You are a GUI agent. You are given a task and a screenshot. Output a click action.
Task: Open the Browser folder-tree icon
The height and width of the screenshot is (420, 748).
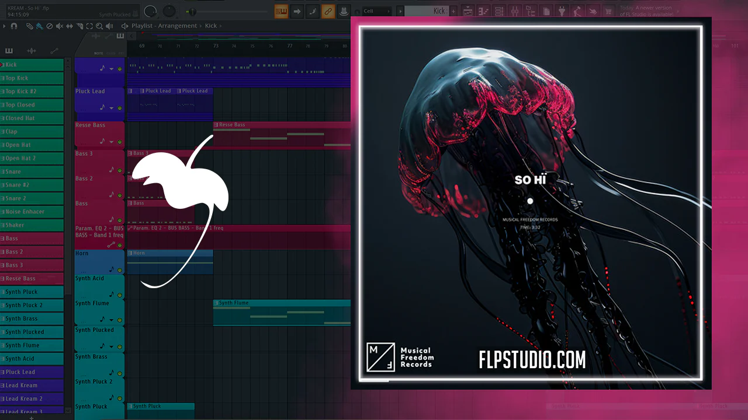click(x=531, y=11)
